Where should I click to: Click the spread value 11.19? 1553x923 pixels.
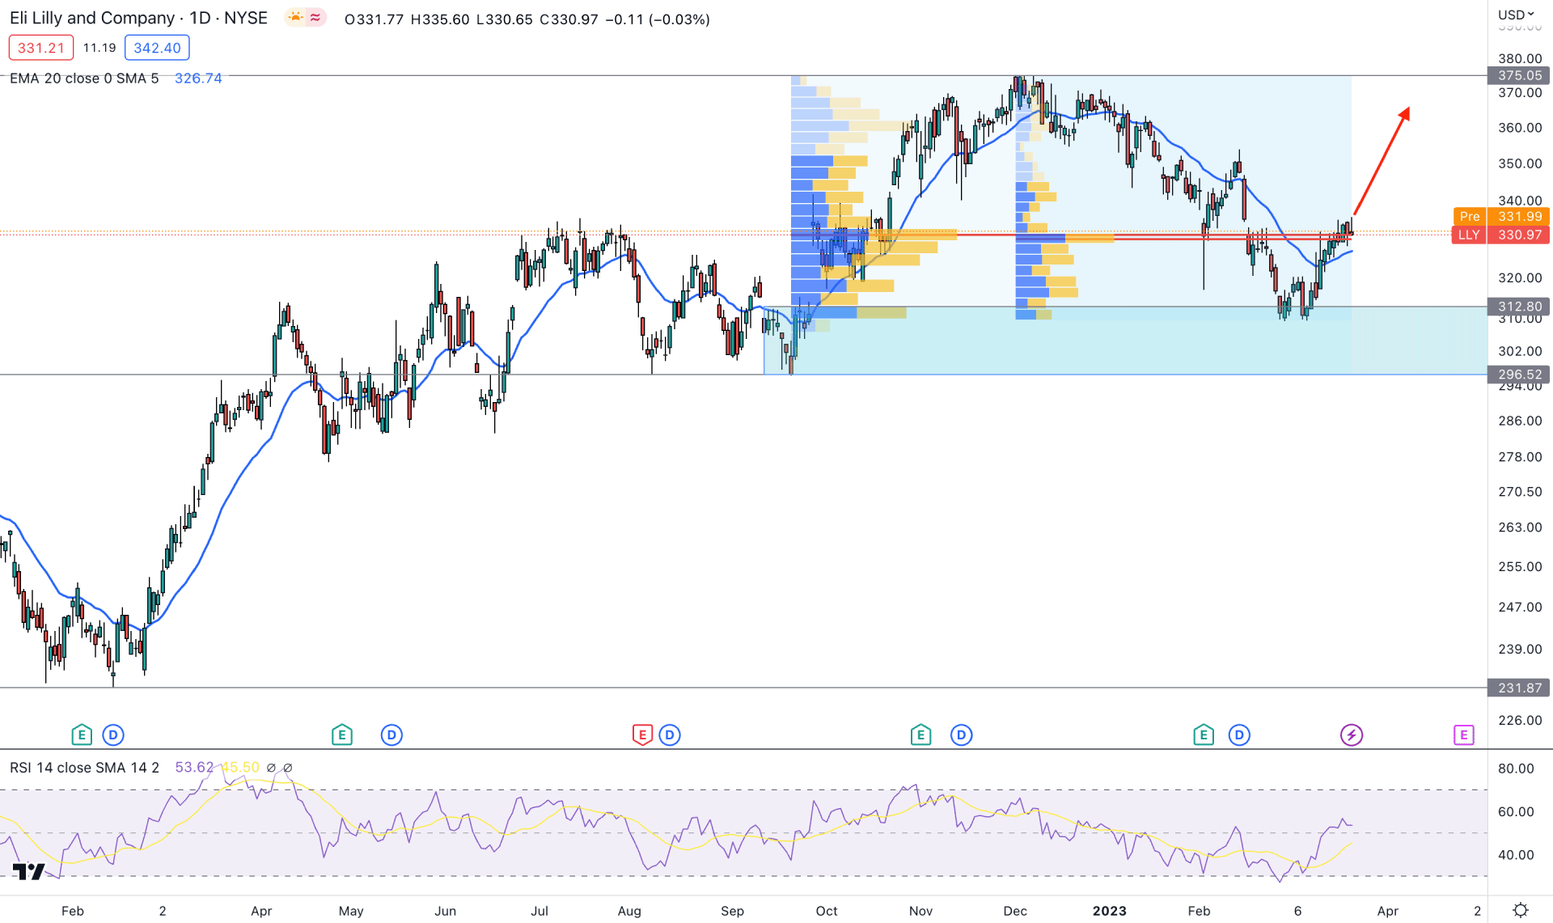coord(99,48)
